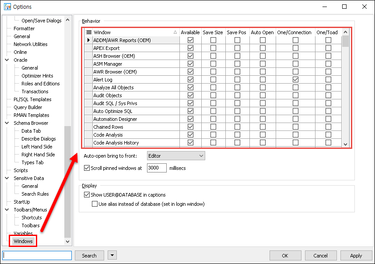Select Roles and Editions item
The width and height of the screenshot is (375, 264).
pos(40,84)
